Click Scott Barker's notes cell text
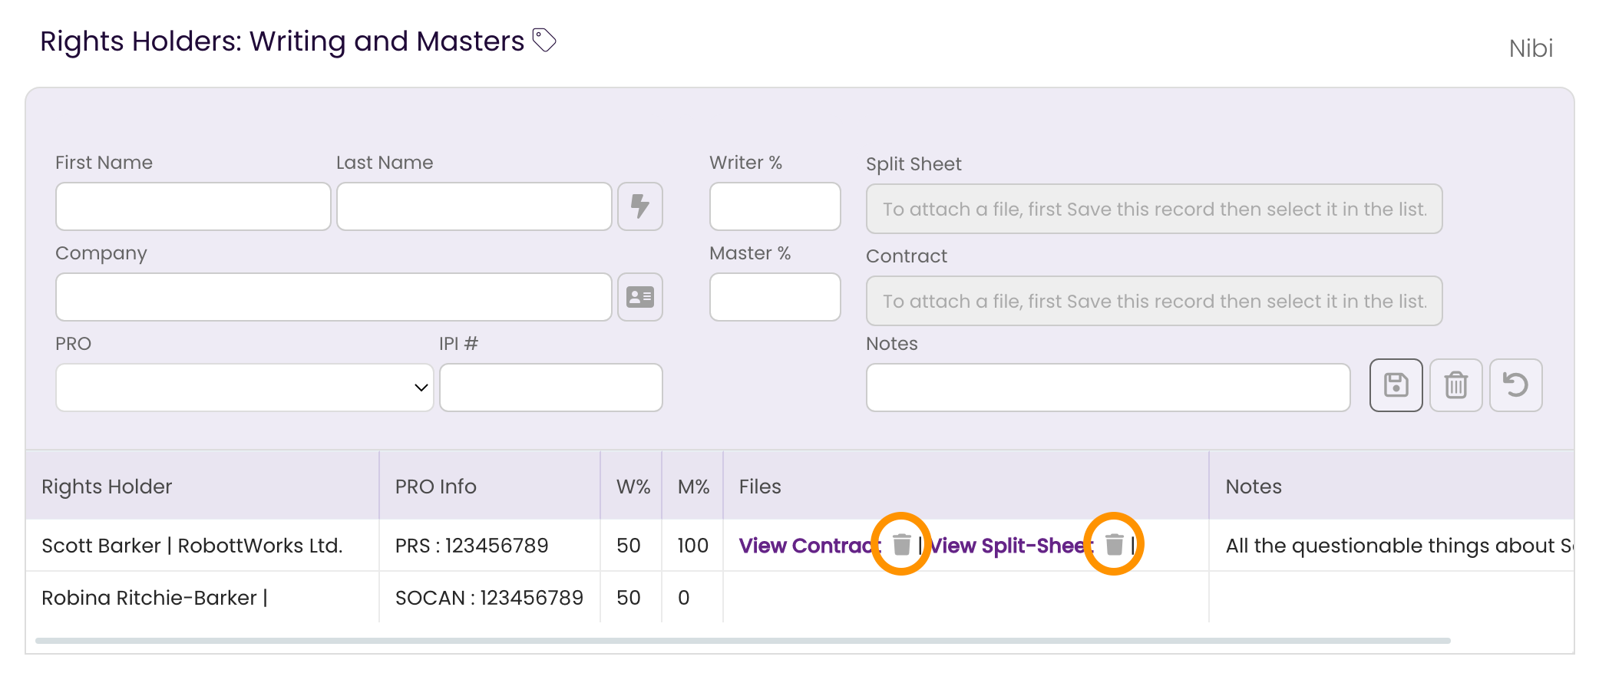The width and height of the screenshot is (1599, 683). 1399,546
